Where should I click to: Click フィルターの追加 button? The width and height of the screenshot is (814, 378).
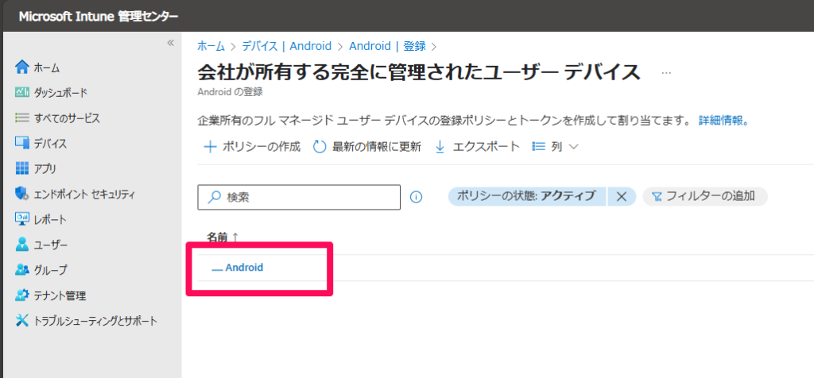point(704,196)
